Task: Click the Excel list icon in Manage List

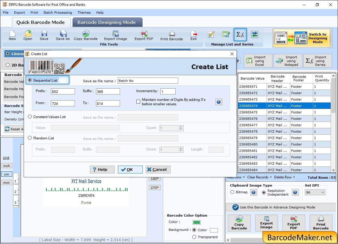Action: click(x=226, y=34)
